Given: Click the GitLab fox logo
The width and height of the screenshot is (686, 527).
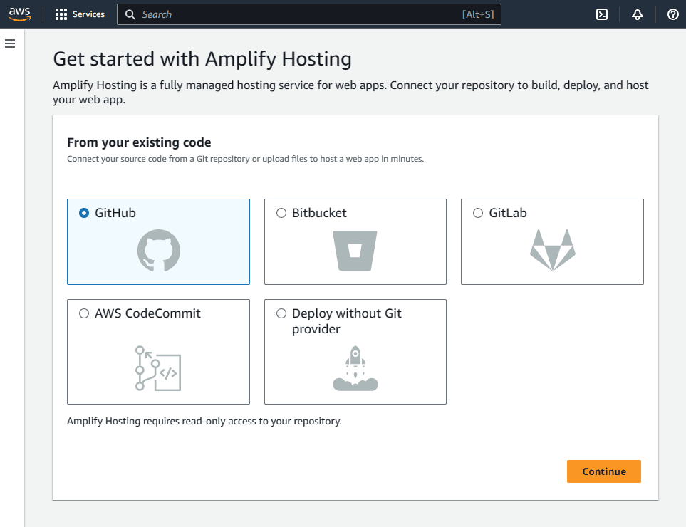Looking at the screenshot, I should click(553, 250).
